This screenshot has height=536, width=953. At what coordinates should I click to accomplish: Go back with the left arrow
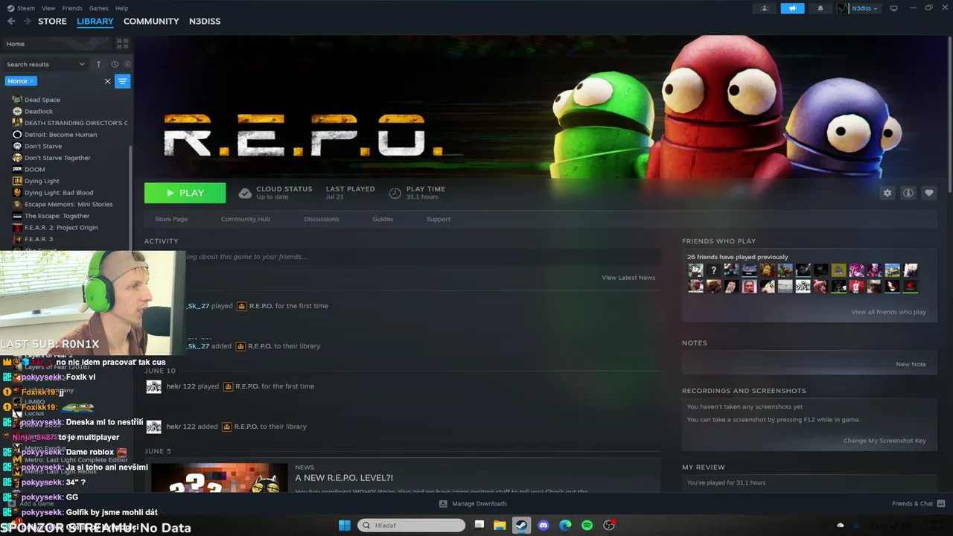(11, 21)
